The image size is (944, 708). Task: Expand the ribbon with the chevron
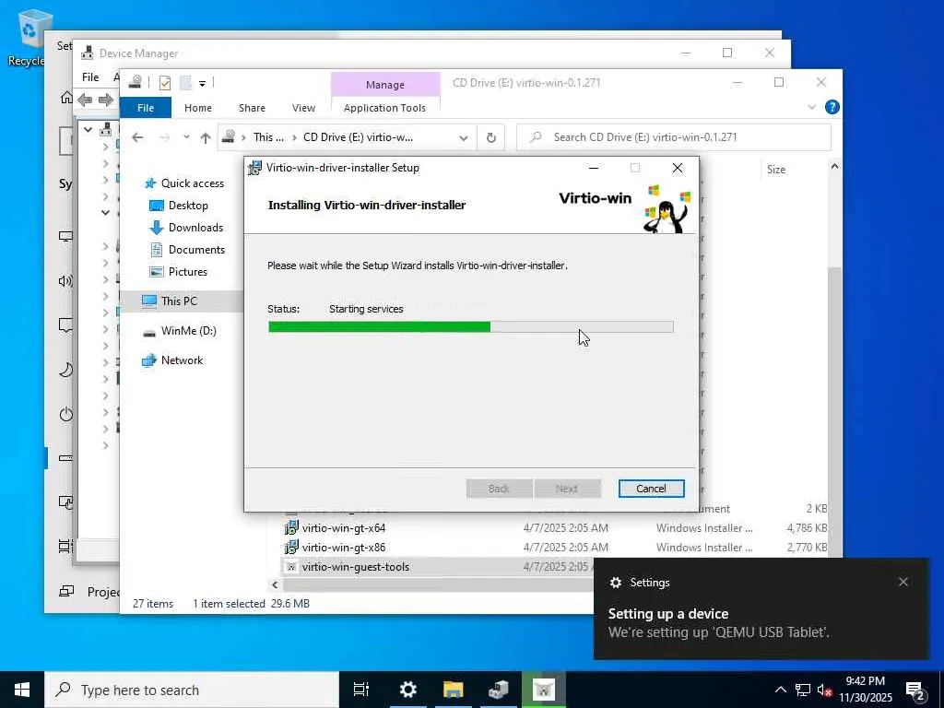(811, 107)
